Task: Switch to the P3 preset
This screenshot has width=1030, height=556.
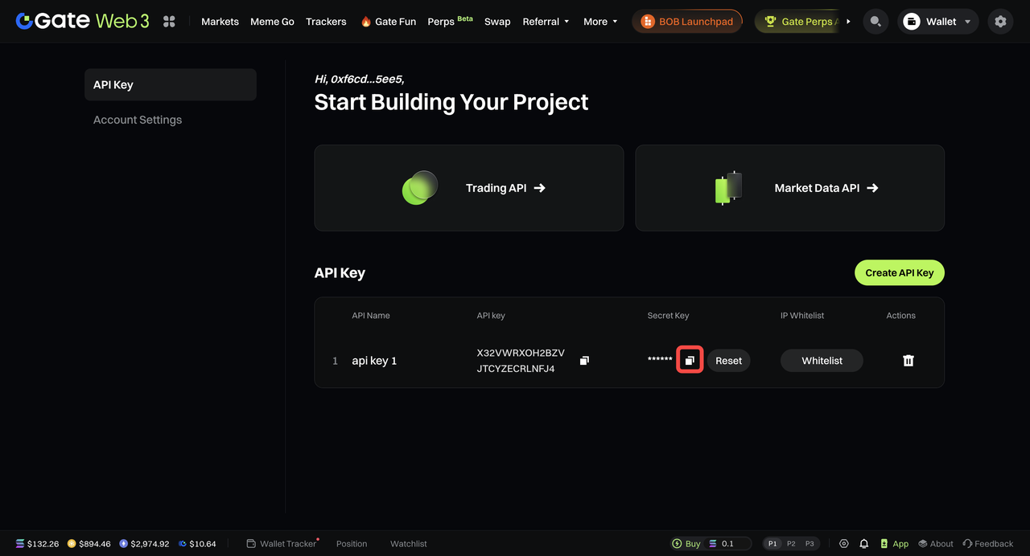Action: tap(810, 544)
